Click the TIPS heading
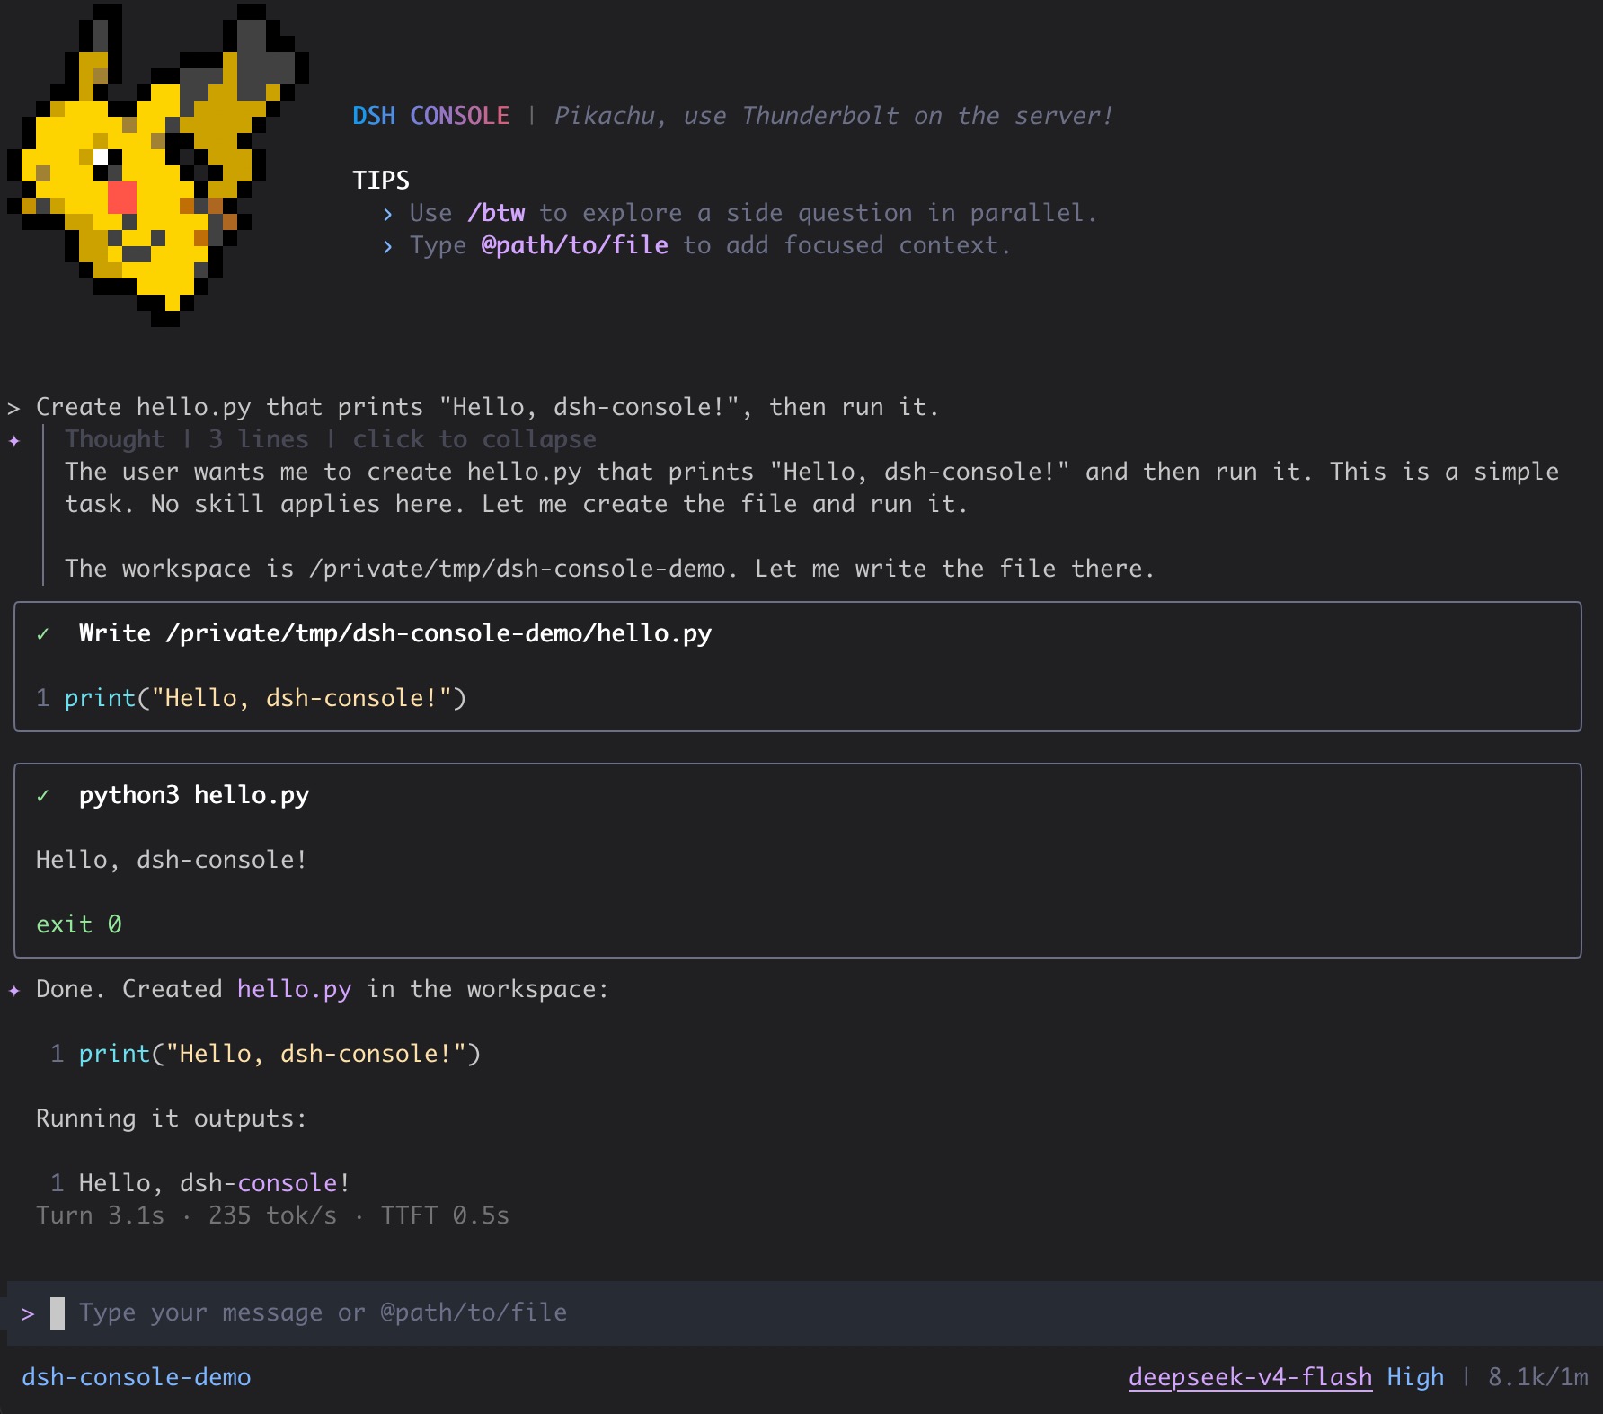This screenshot has width=1603, height=1414. click(381, 181)
